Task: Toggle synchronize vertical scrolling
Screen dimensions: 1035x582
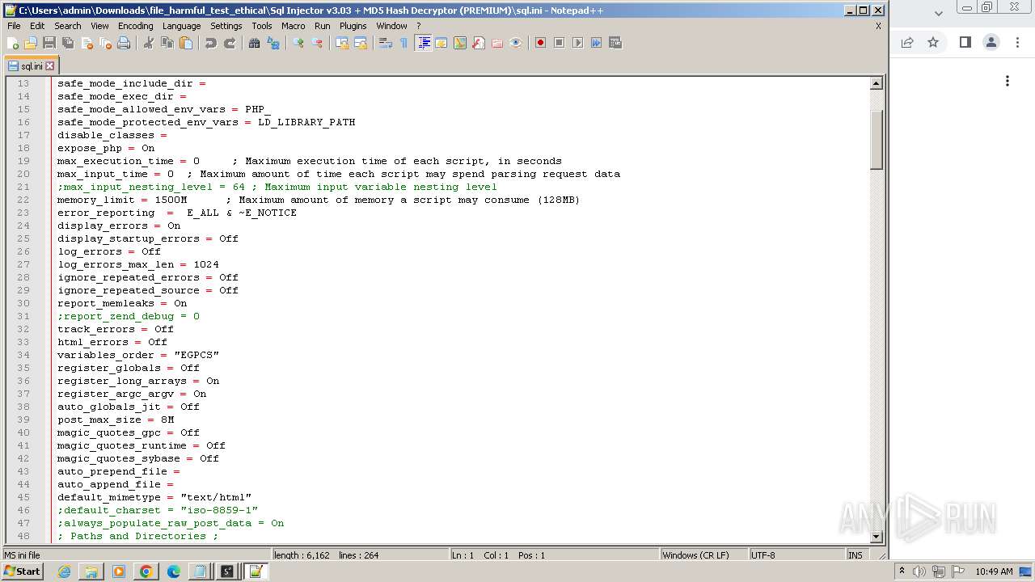Action: coord(342,43)
